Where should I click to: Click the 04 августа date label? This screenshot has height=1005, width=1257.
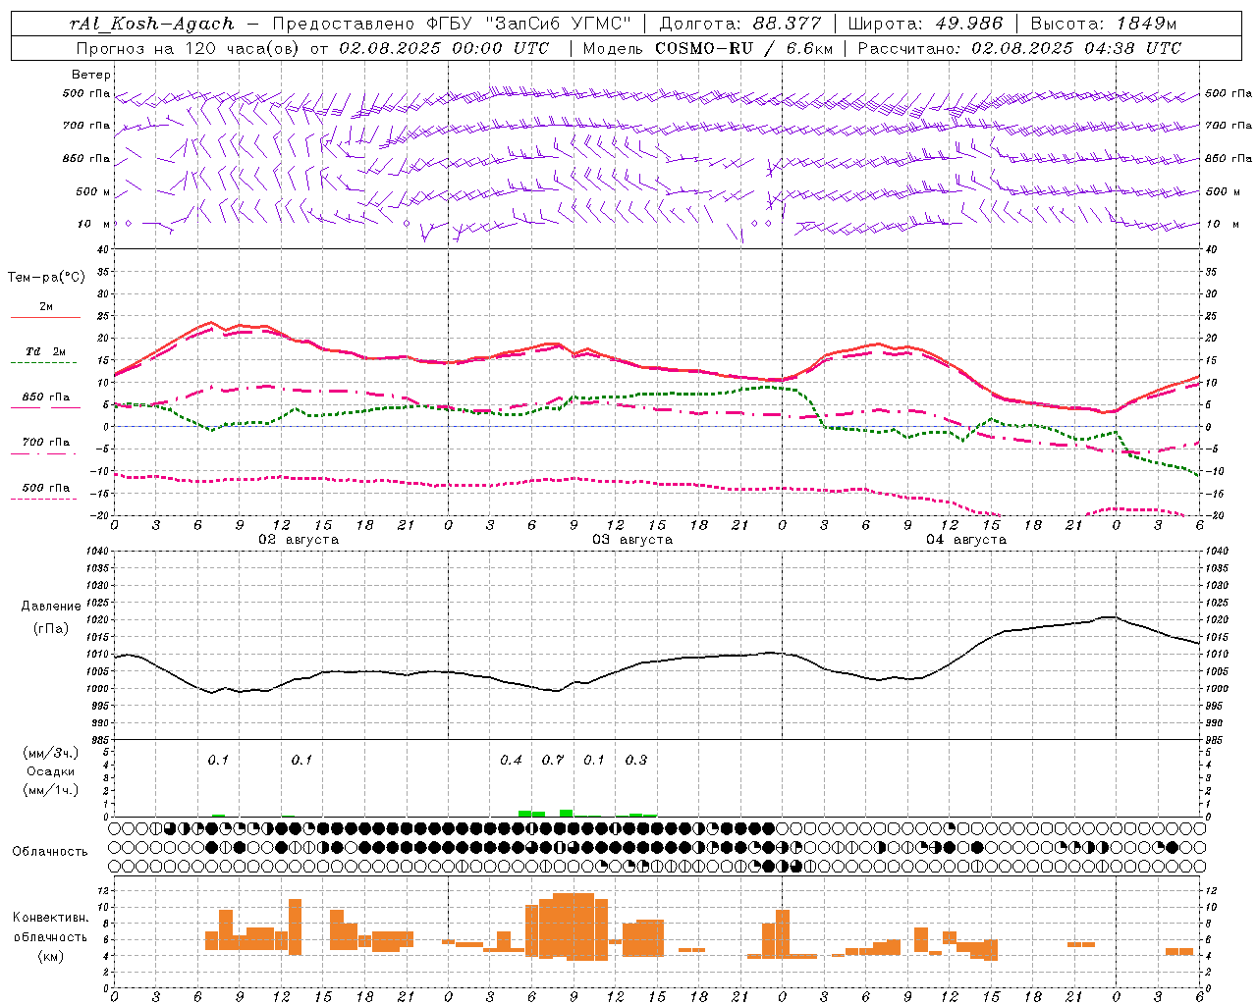tap(966, 540)
